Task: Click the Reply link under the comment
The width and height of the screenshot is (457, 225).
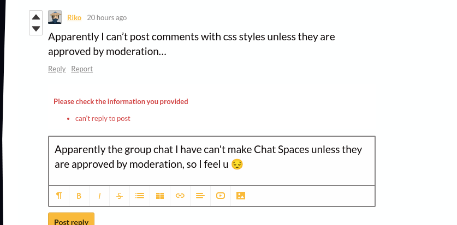Action: [57, 69]
